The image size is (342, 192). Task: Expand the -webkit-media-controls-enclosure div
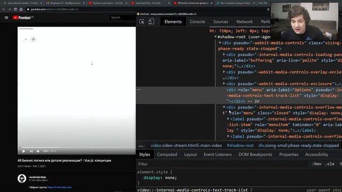[x=224, y=83]
